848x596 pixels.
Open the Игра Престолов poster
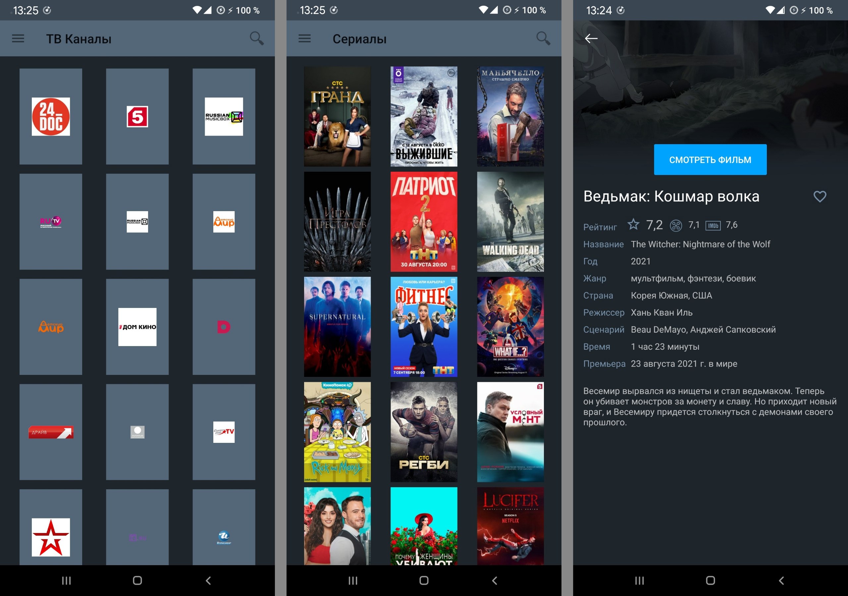[337, 222]
